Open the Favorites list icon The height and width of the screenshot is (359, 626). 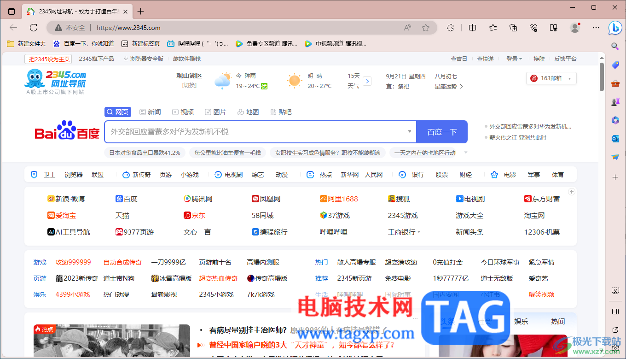[493, 28]
